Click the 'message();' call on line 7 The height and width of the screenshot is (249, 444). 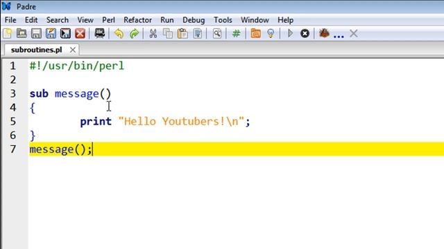pos(60,149)
